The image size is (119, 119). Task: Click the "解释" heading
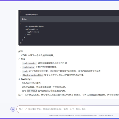[21, 51]
